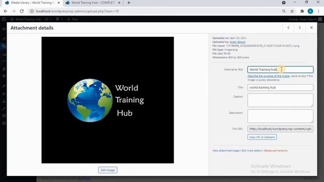Open World Training Hub site name in admin bar
324x182 pixels.
pos(26,19)
